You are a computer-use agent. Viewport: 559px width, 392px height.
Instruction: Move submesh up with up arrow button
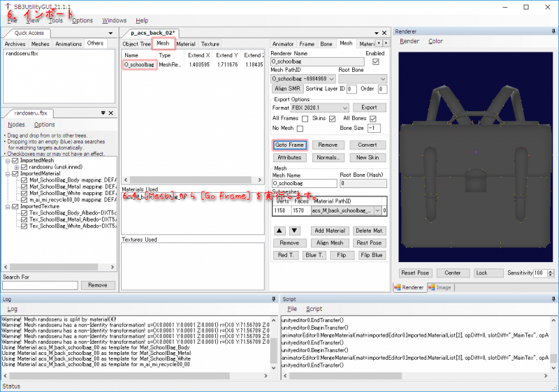click(279, 231)
